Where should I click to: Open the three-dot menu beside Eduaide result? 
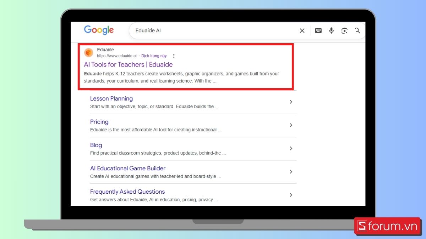[x=174, y=56]
